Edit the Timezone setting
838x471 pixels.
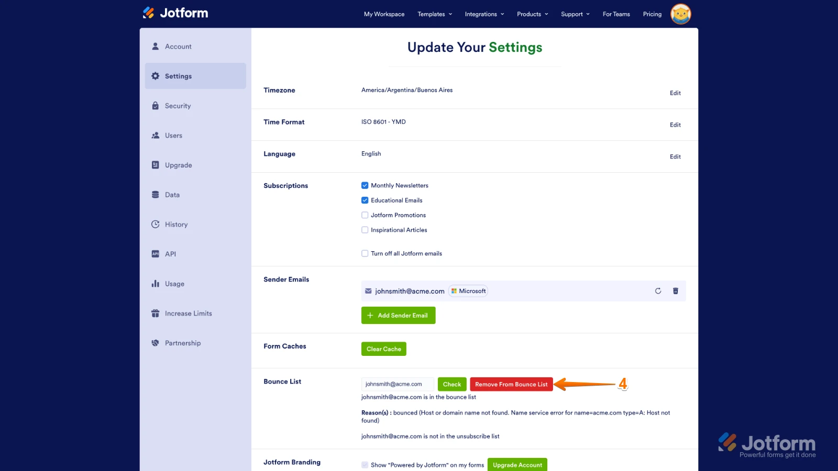(675, 93)
